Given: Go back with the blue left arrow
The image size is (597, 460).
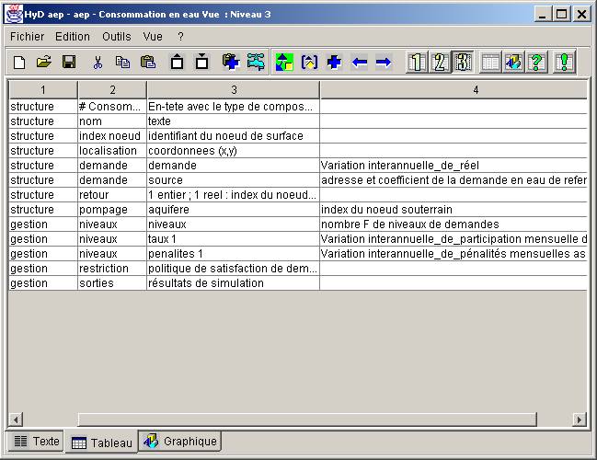Looking at the screenshot, I should (360, 62).
